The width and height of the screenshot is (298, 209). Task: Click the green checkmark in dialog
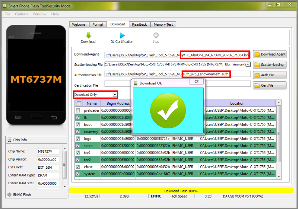pyautogui.click(x=168, y=110)
